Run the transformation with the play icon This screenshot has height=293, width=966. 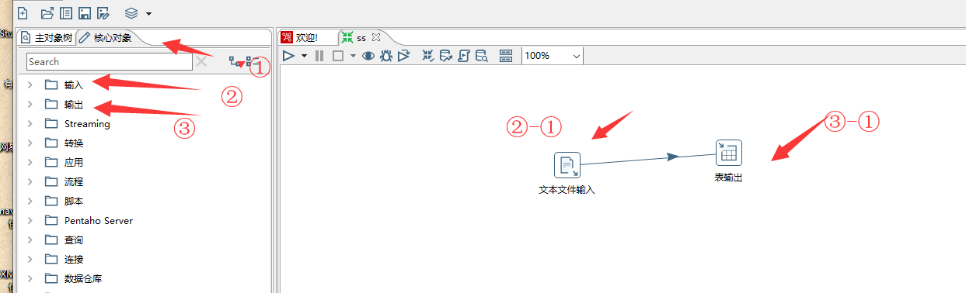[288, 56]
